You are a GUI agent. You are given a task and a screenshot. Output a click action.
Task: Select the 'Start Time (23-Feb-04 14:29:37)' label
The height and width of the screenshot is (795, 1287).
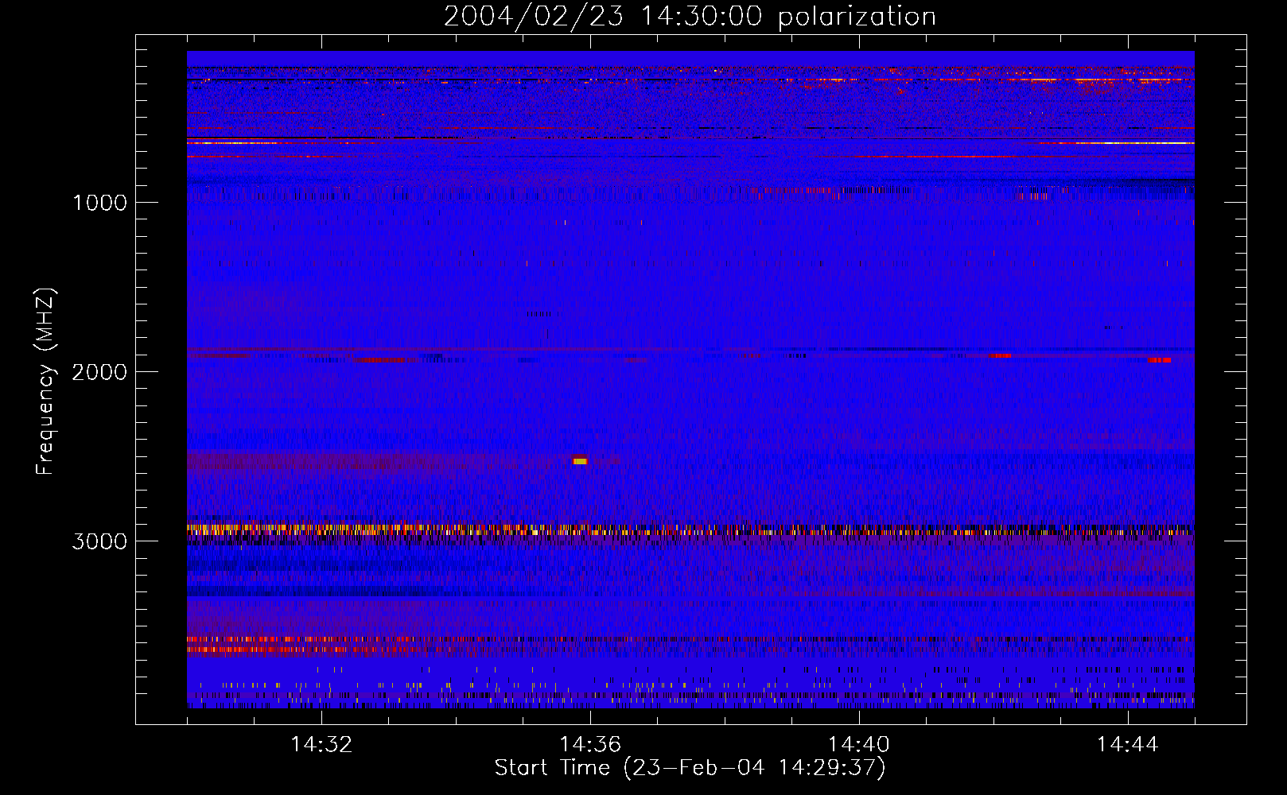(690, 768)
